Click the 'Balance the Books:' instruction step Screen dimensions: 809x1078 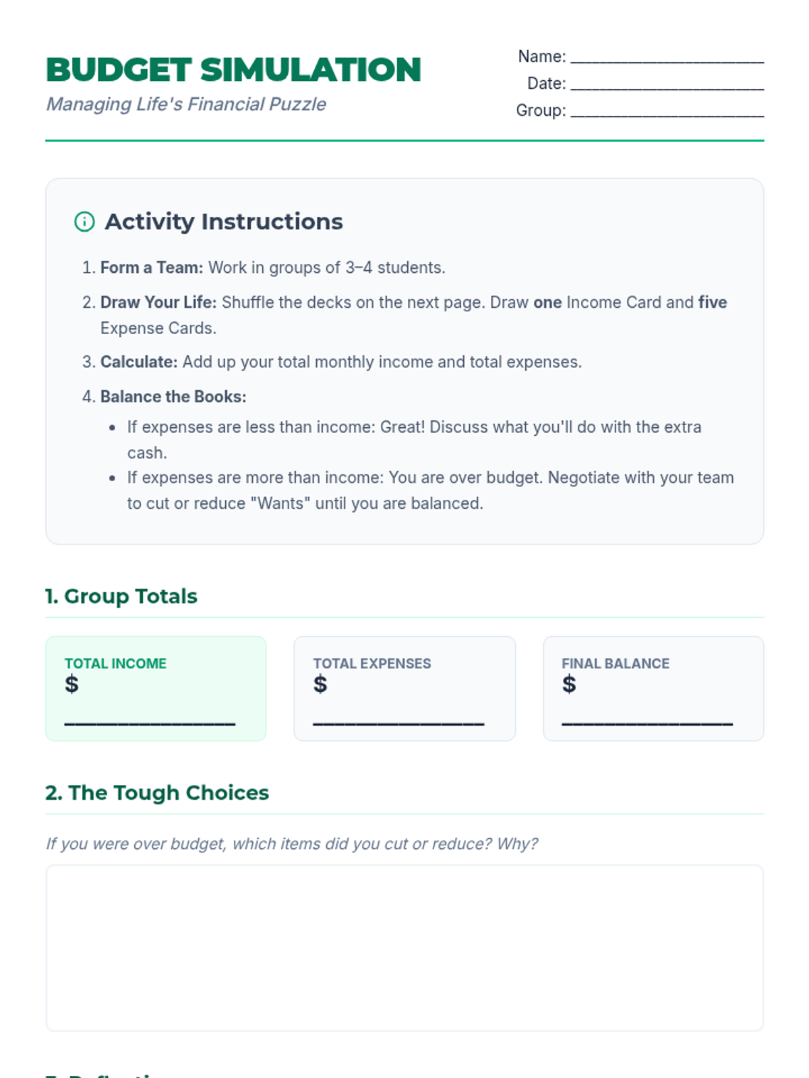pos(173,397)
